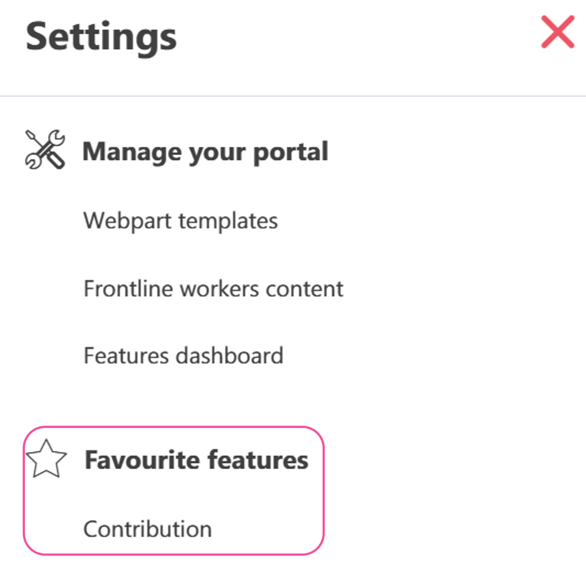Go to the Features dashboard

tap(184, 355)
